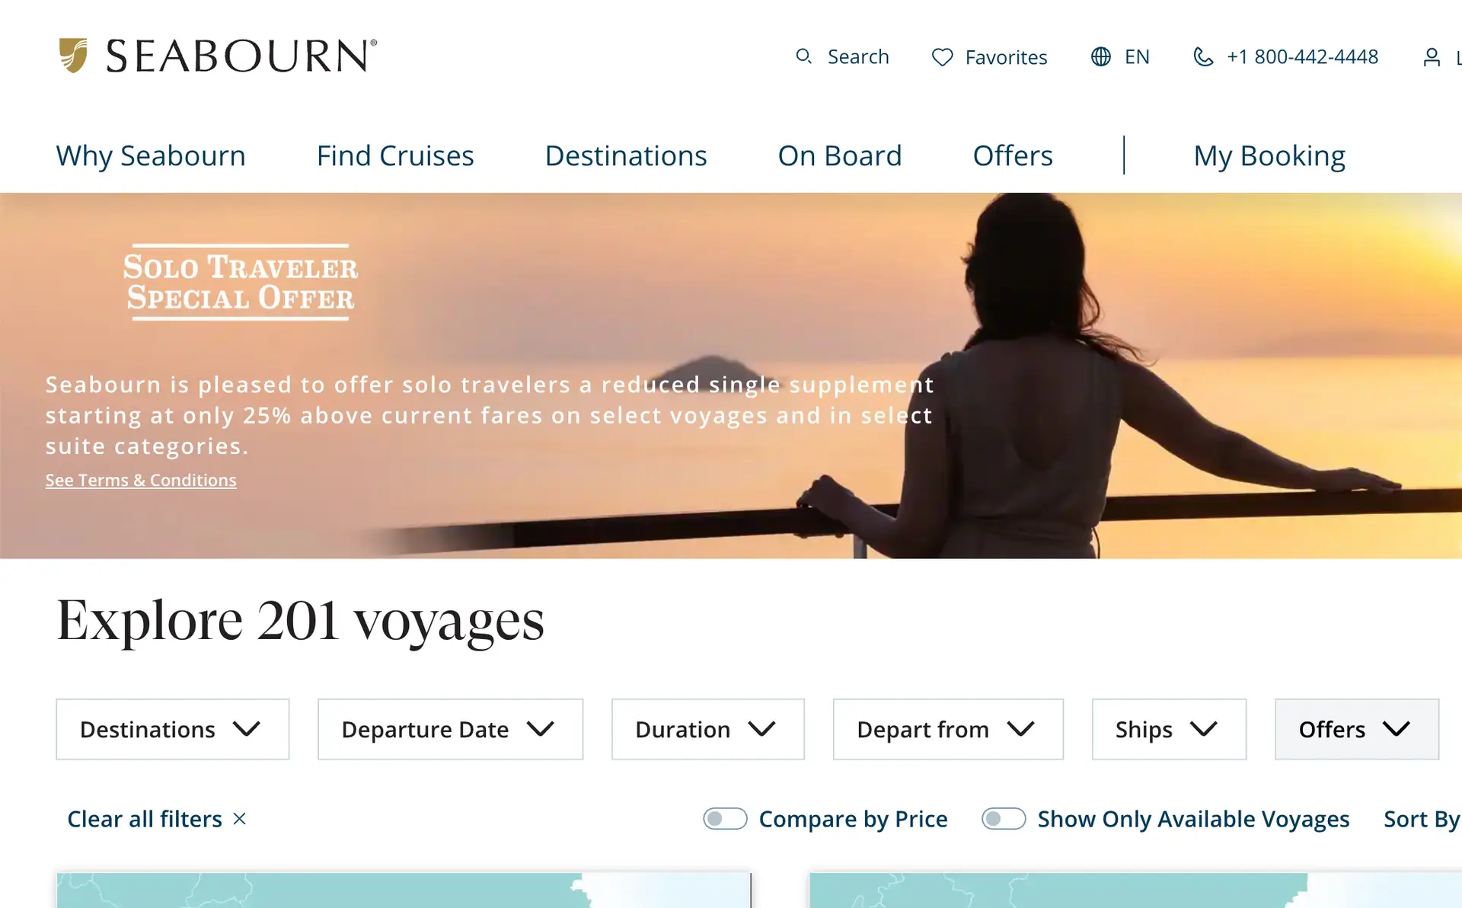1462x908 pixels.
Task: Open the Depart from dropdown
Action: click(x=948, y=729)
